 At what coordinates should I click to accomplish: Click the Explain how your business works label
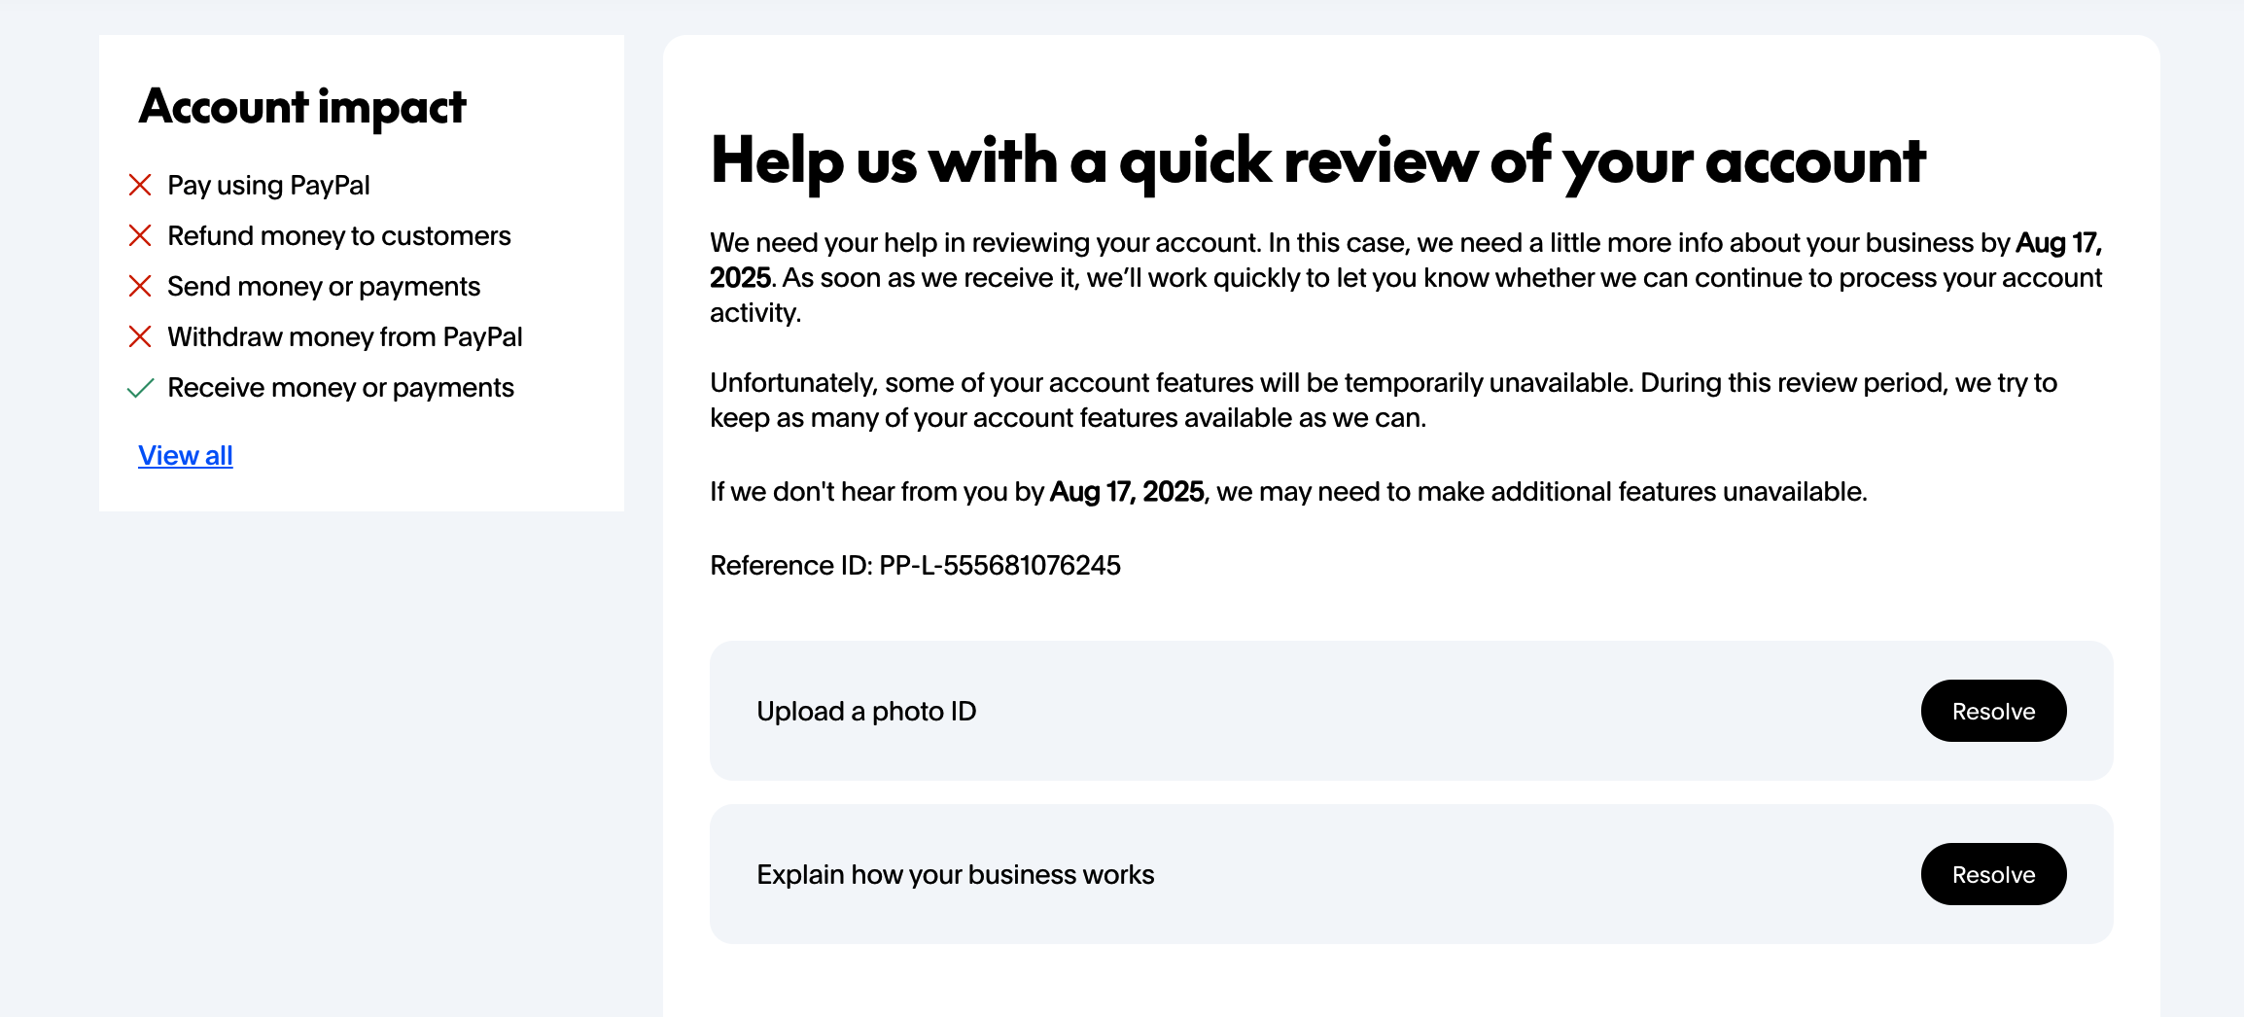955,874
